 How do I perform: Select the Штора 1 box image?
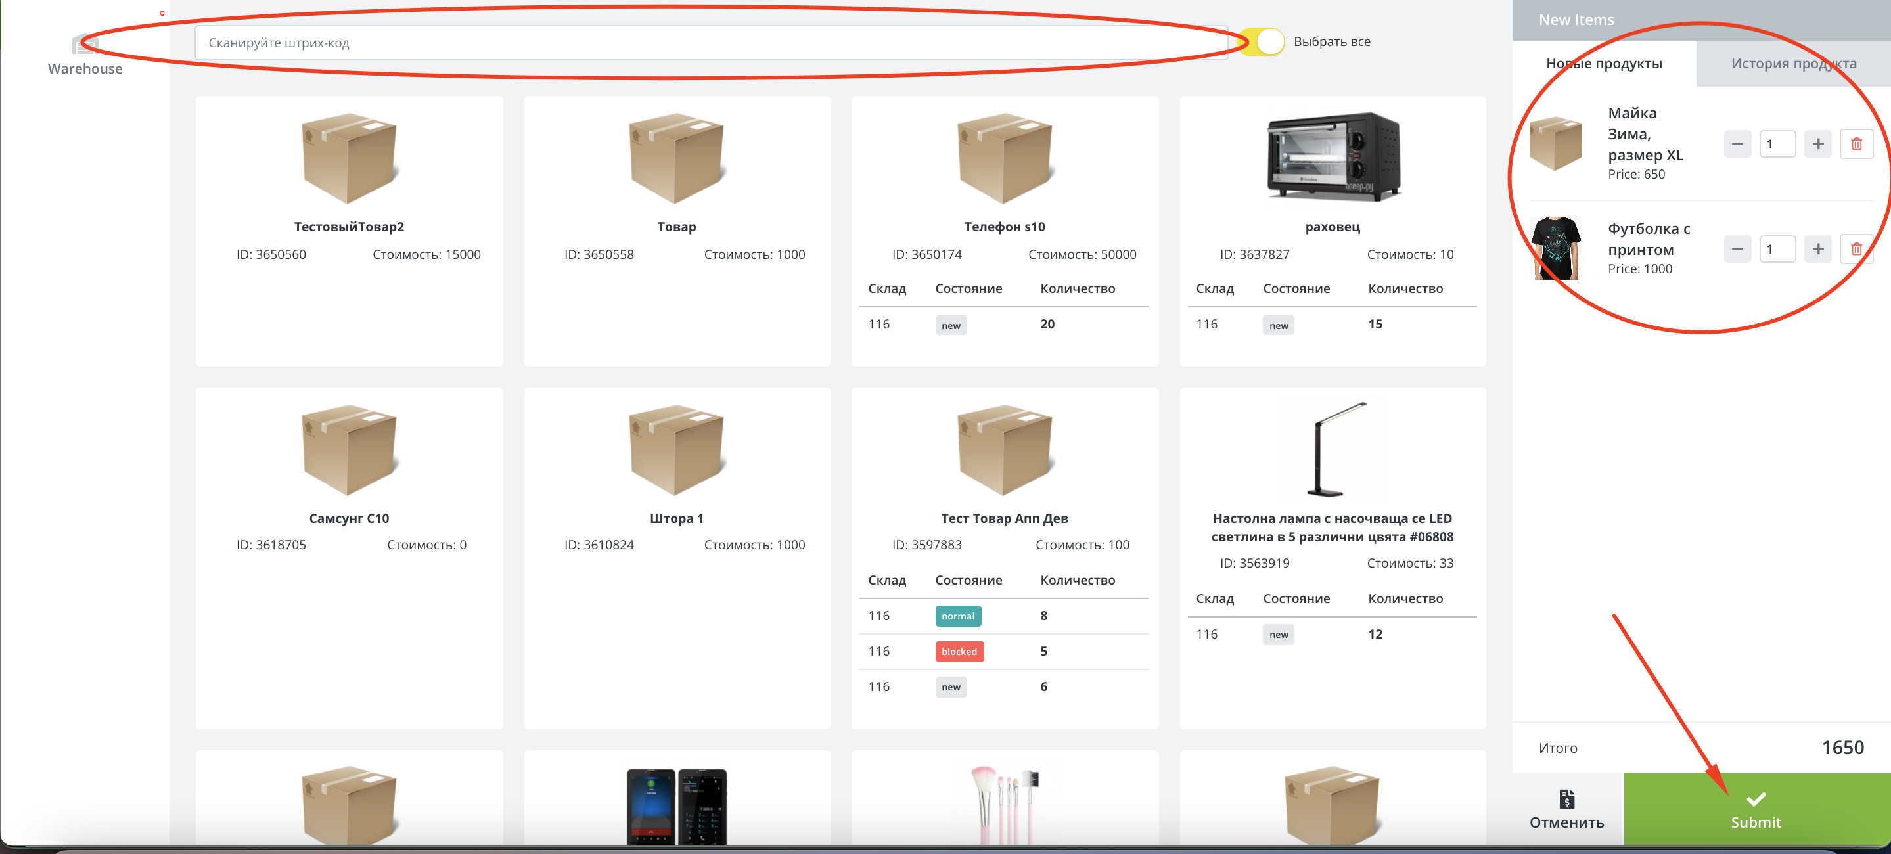(x=677, y=450)
